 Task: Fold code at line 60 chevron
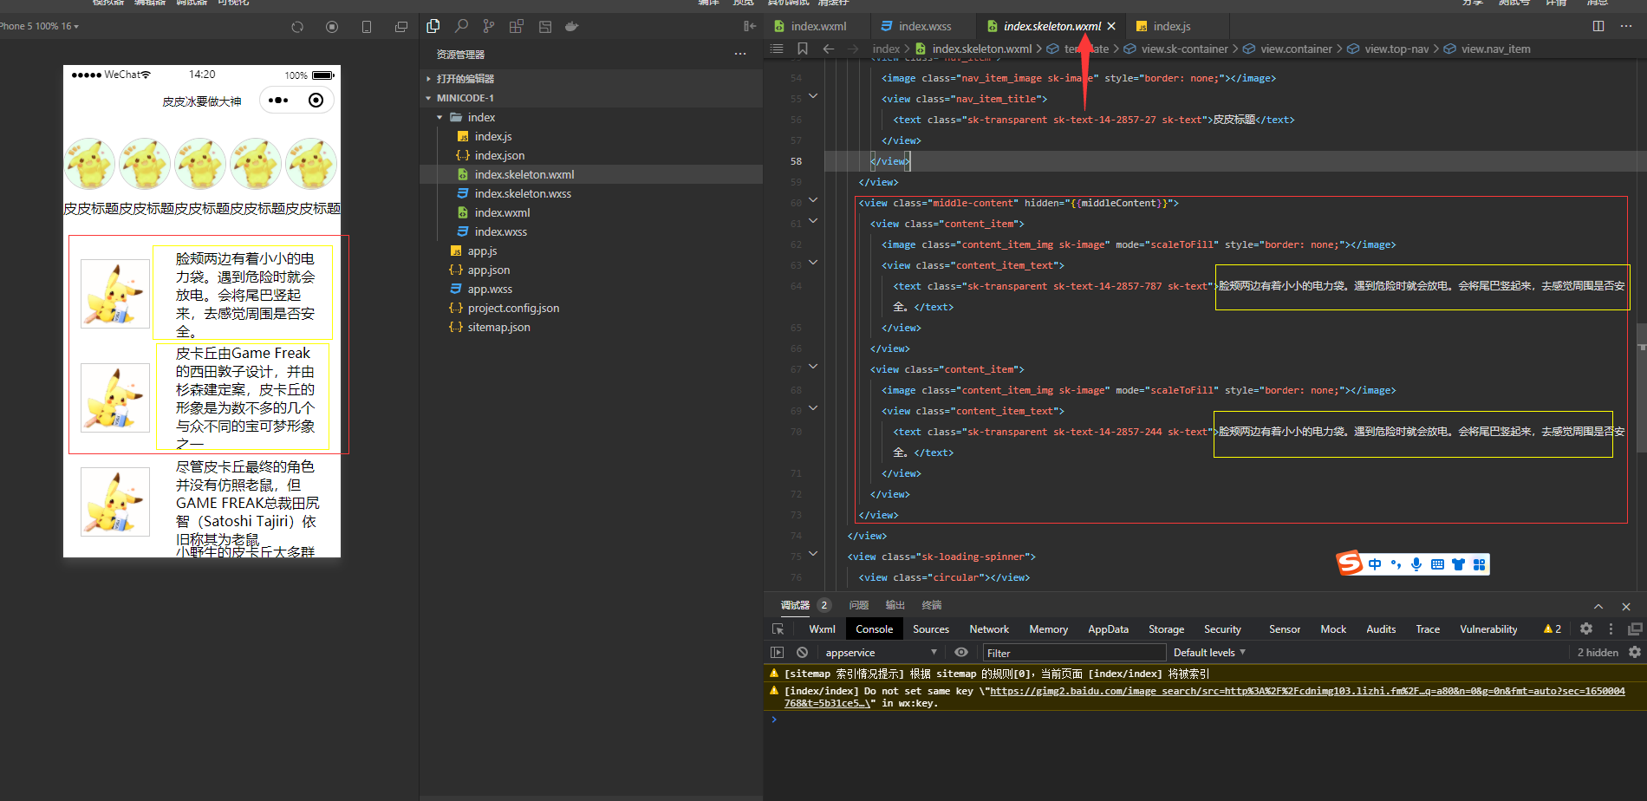click(x=813, y=200)
